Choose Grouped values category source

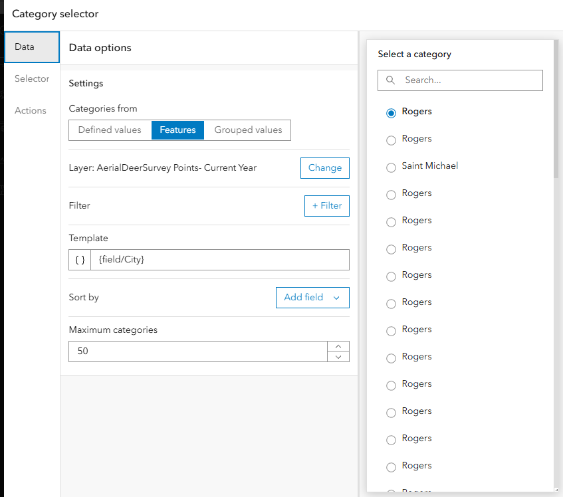pyautogui.click(x=248, y=130)
